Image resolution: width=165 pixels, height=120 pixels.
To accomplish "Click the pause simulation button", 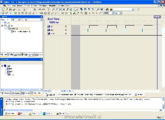I will pyautogui.click(x=89, y=13).
